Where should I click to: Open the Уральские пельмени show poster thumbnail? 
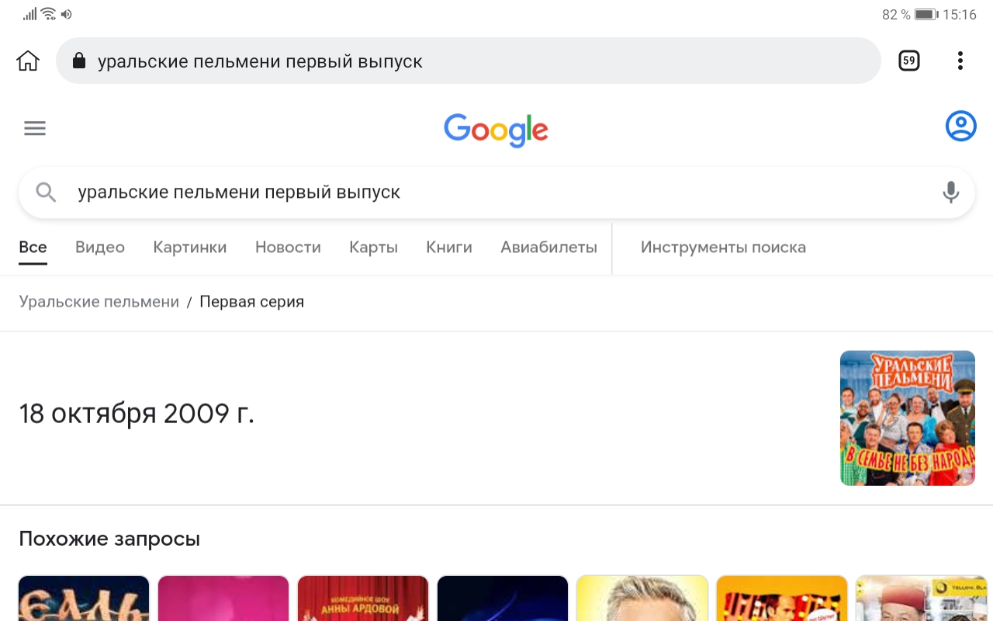[x=908, y=418]
